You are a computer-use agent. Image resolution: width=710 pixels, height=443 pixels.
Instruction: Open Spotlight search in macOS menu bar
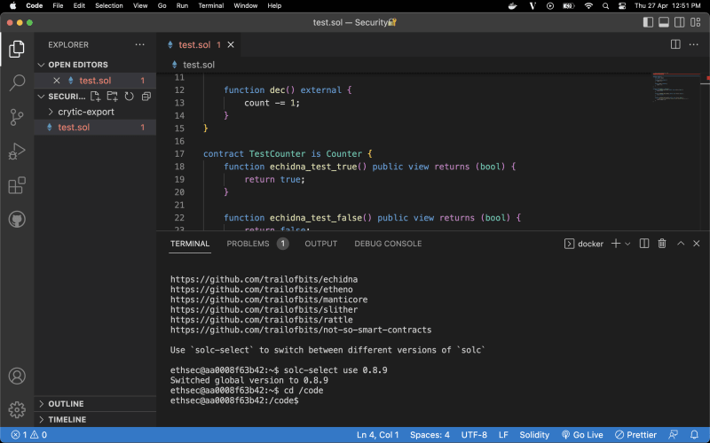605,6
